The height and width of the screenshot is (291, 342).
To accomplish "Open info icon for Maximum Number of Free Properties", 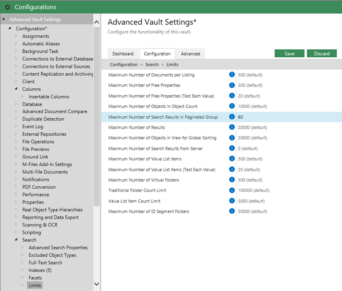I will pyautogui.click(x=232, y=85).
